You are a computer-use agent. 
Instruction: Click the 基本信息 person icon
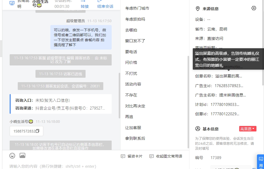(x=198, y=129)
